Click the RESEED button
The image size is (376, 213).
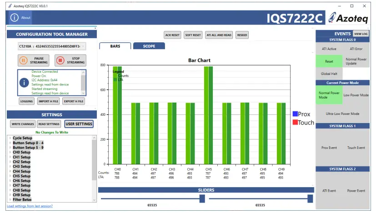coord(242,35)
